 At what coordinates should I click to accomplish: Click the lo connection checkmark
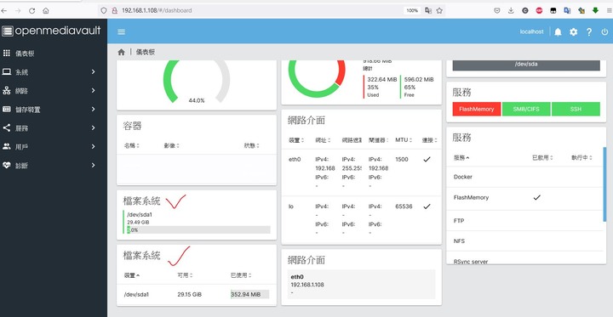[x=427, y=207]
